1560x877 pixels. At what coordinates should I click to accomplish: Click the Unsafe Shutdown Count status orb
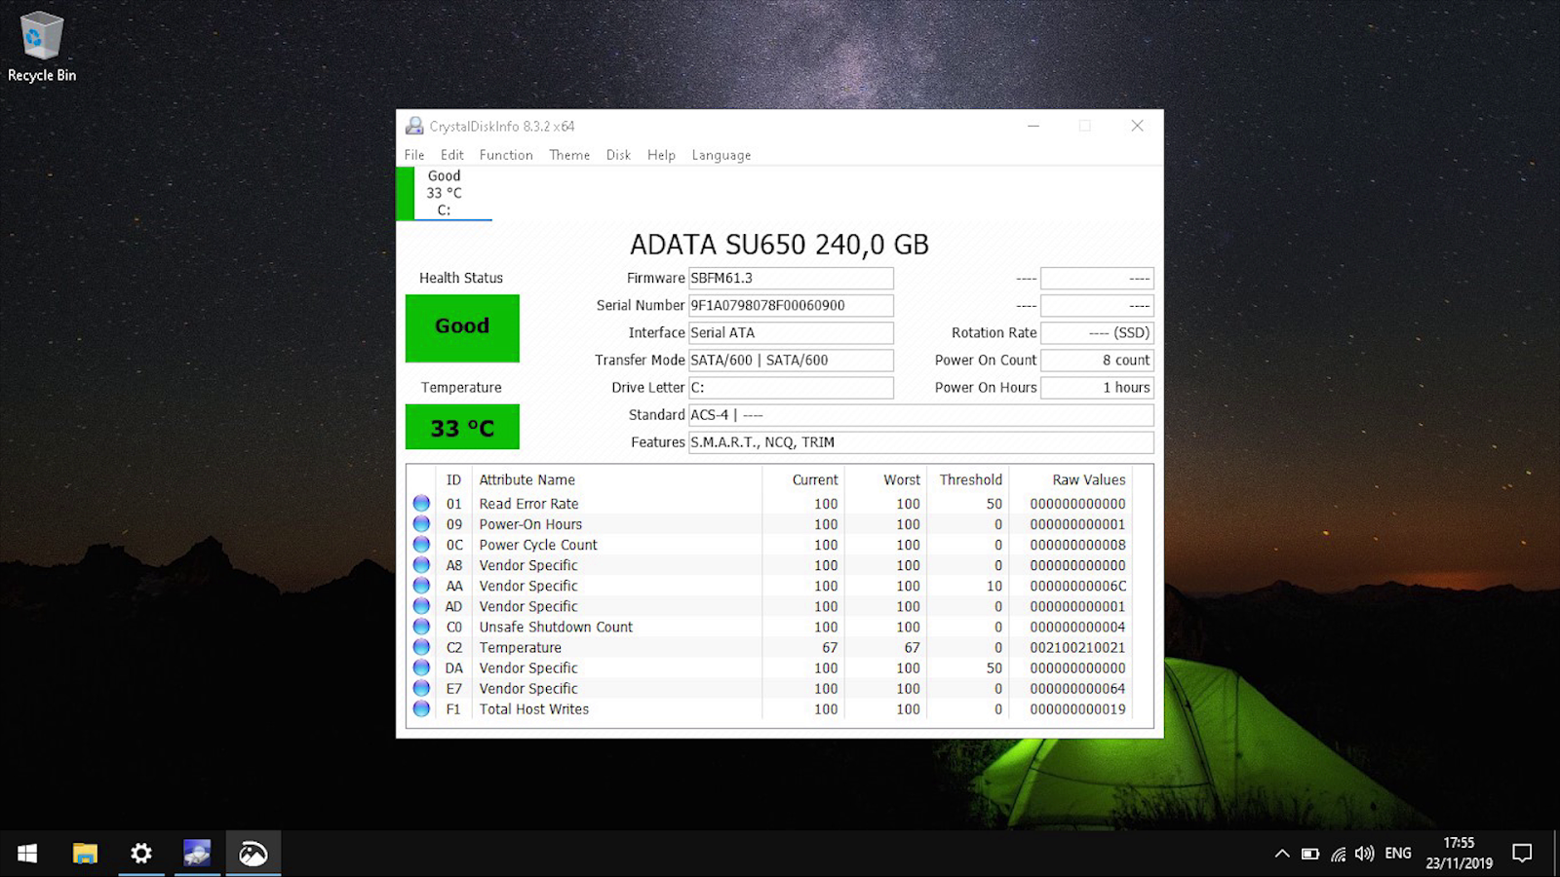[x=421, y=626]
